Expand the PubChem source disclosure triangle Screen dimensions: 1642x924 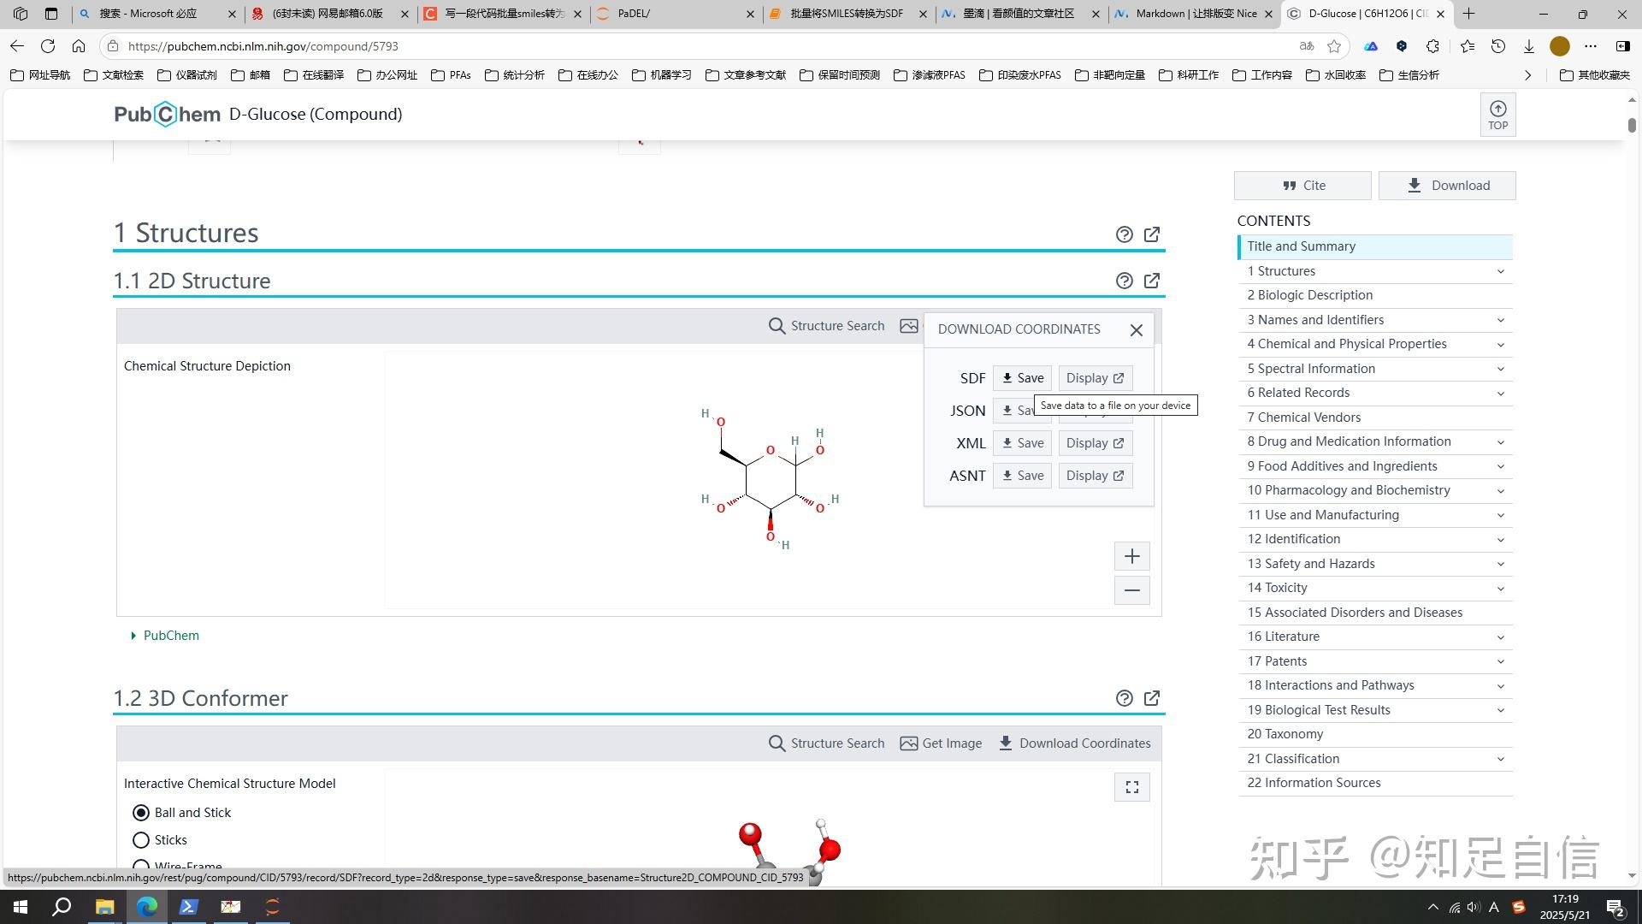pyautogui.click(x=133, y=636)
